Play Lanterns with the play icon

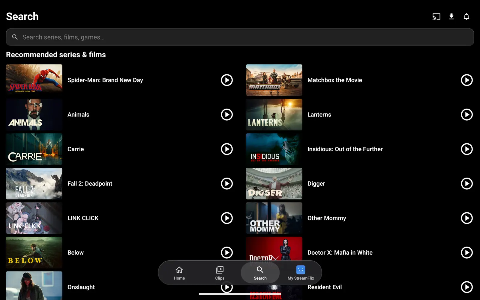(x=467, y=115)
